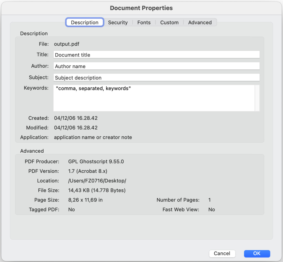This screenshot has height=262, width=283.
Task: Click the Document Properties title bar text
Action: 141,8
